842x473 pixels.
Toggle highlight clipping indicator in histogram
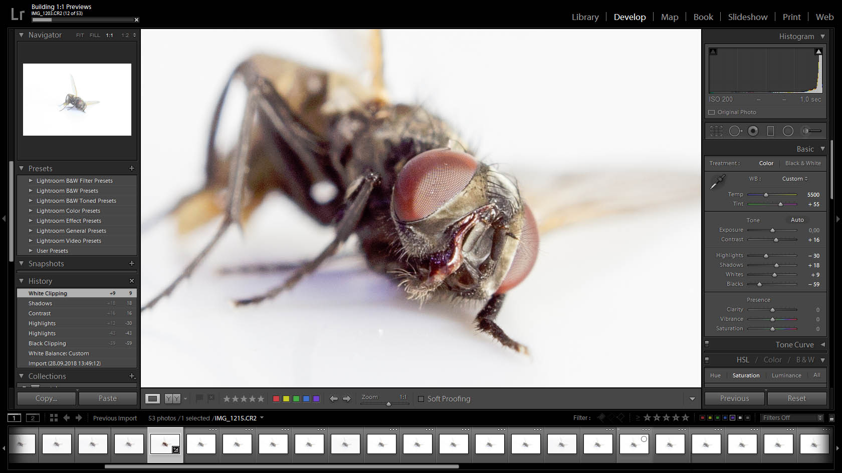818,52
